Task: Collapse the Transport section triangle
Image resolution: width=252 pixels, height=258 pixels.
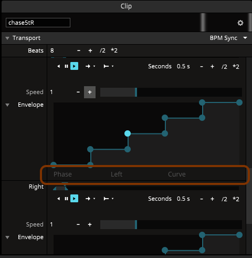Action: pyautogui.click(x=7, y=38)
